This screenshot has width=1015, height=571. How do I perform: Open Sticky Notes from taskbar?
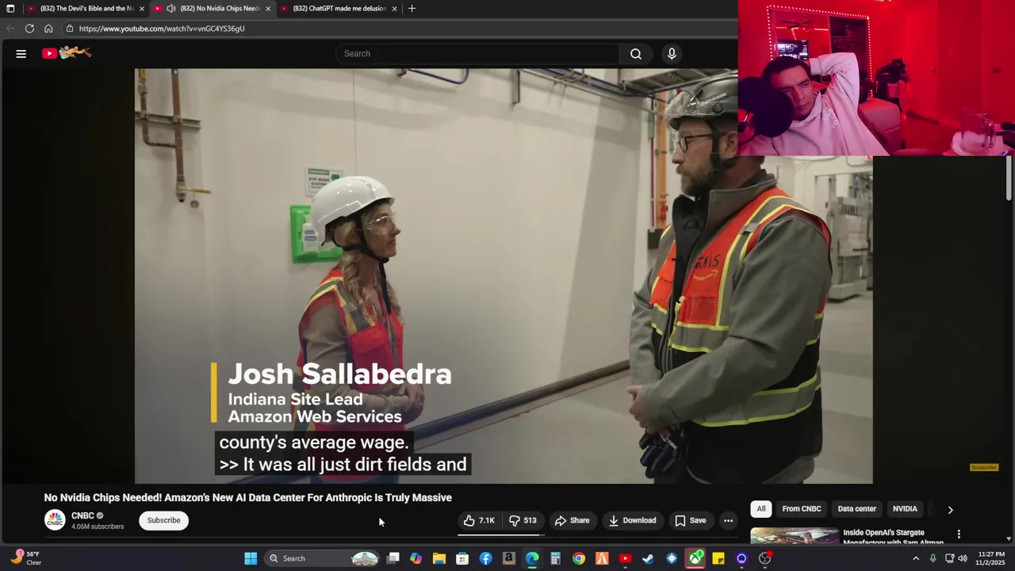[x=718, y=558]
